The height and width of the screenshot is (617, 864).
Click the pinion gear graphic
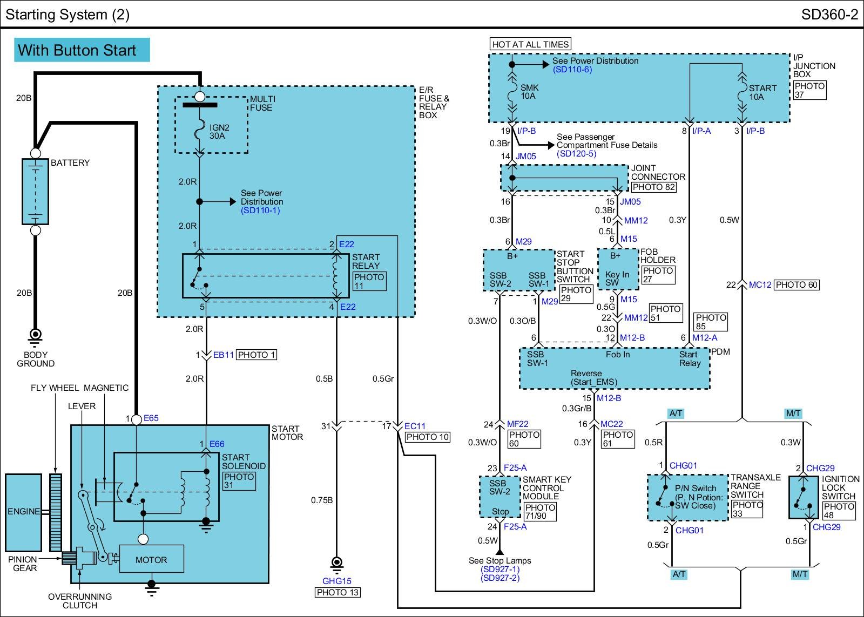click(x=67, y=558)
